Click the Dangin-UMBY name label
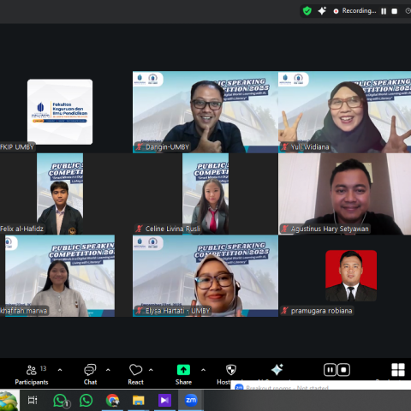 point(167,147)
